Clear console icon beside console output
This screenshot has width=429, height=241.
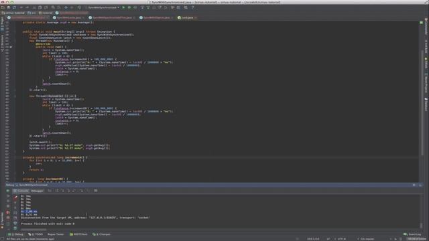pos(15,228)
